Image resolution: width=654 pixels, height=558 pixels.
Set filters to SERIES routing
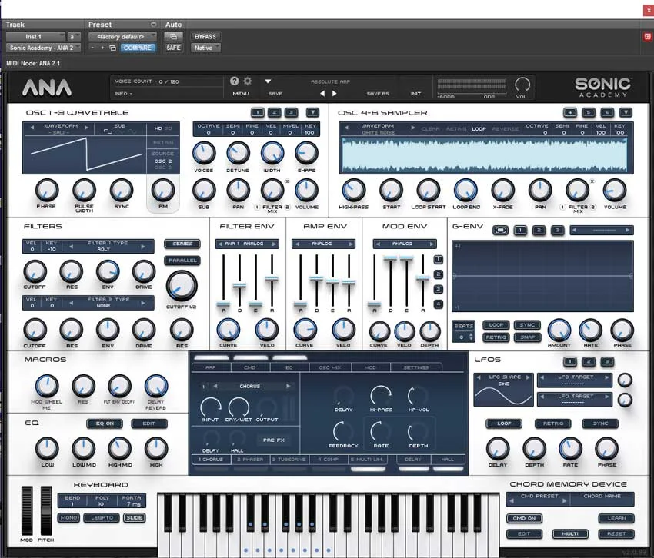pos(182,244)
